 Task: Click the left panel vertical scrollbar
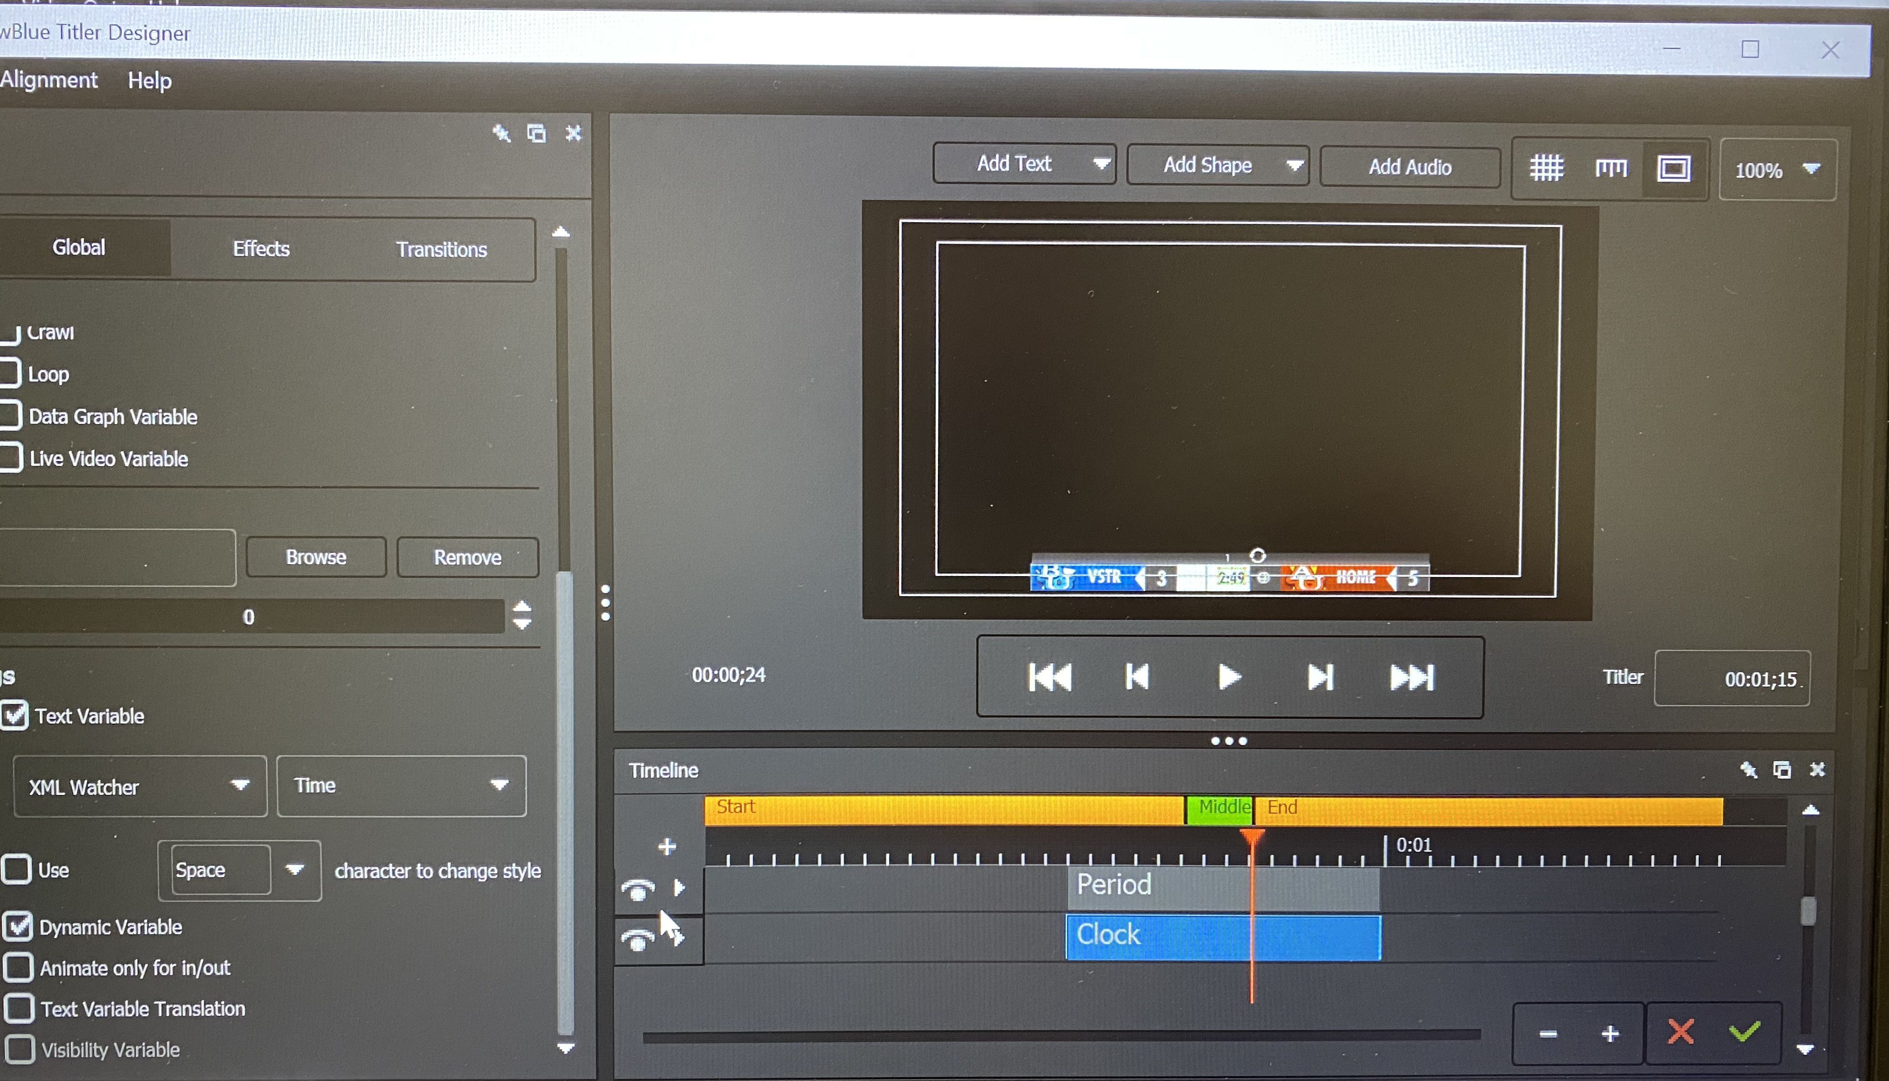tap(565, 802)
